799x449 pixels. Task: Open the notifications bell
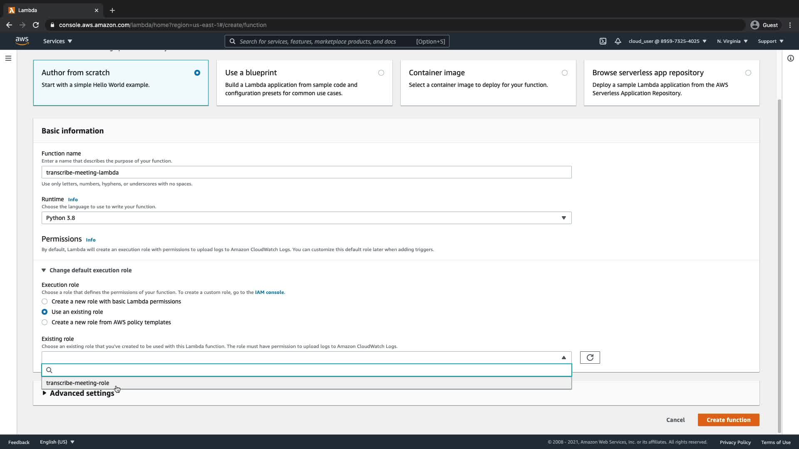click(618, 41)
